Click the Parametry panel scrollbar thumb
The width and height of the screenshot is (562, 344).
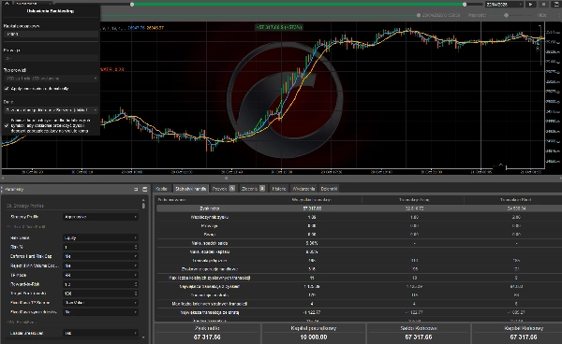[143, 206]
